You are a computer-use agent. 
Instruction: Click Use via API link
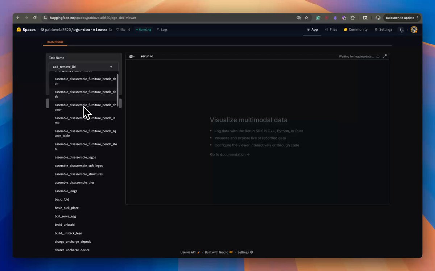(x=190, y=252)
